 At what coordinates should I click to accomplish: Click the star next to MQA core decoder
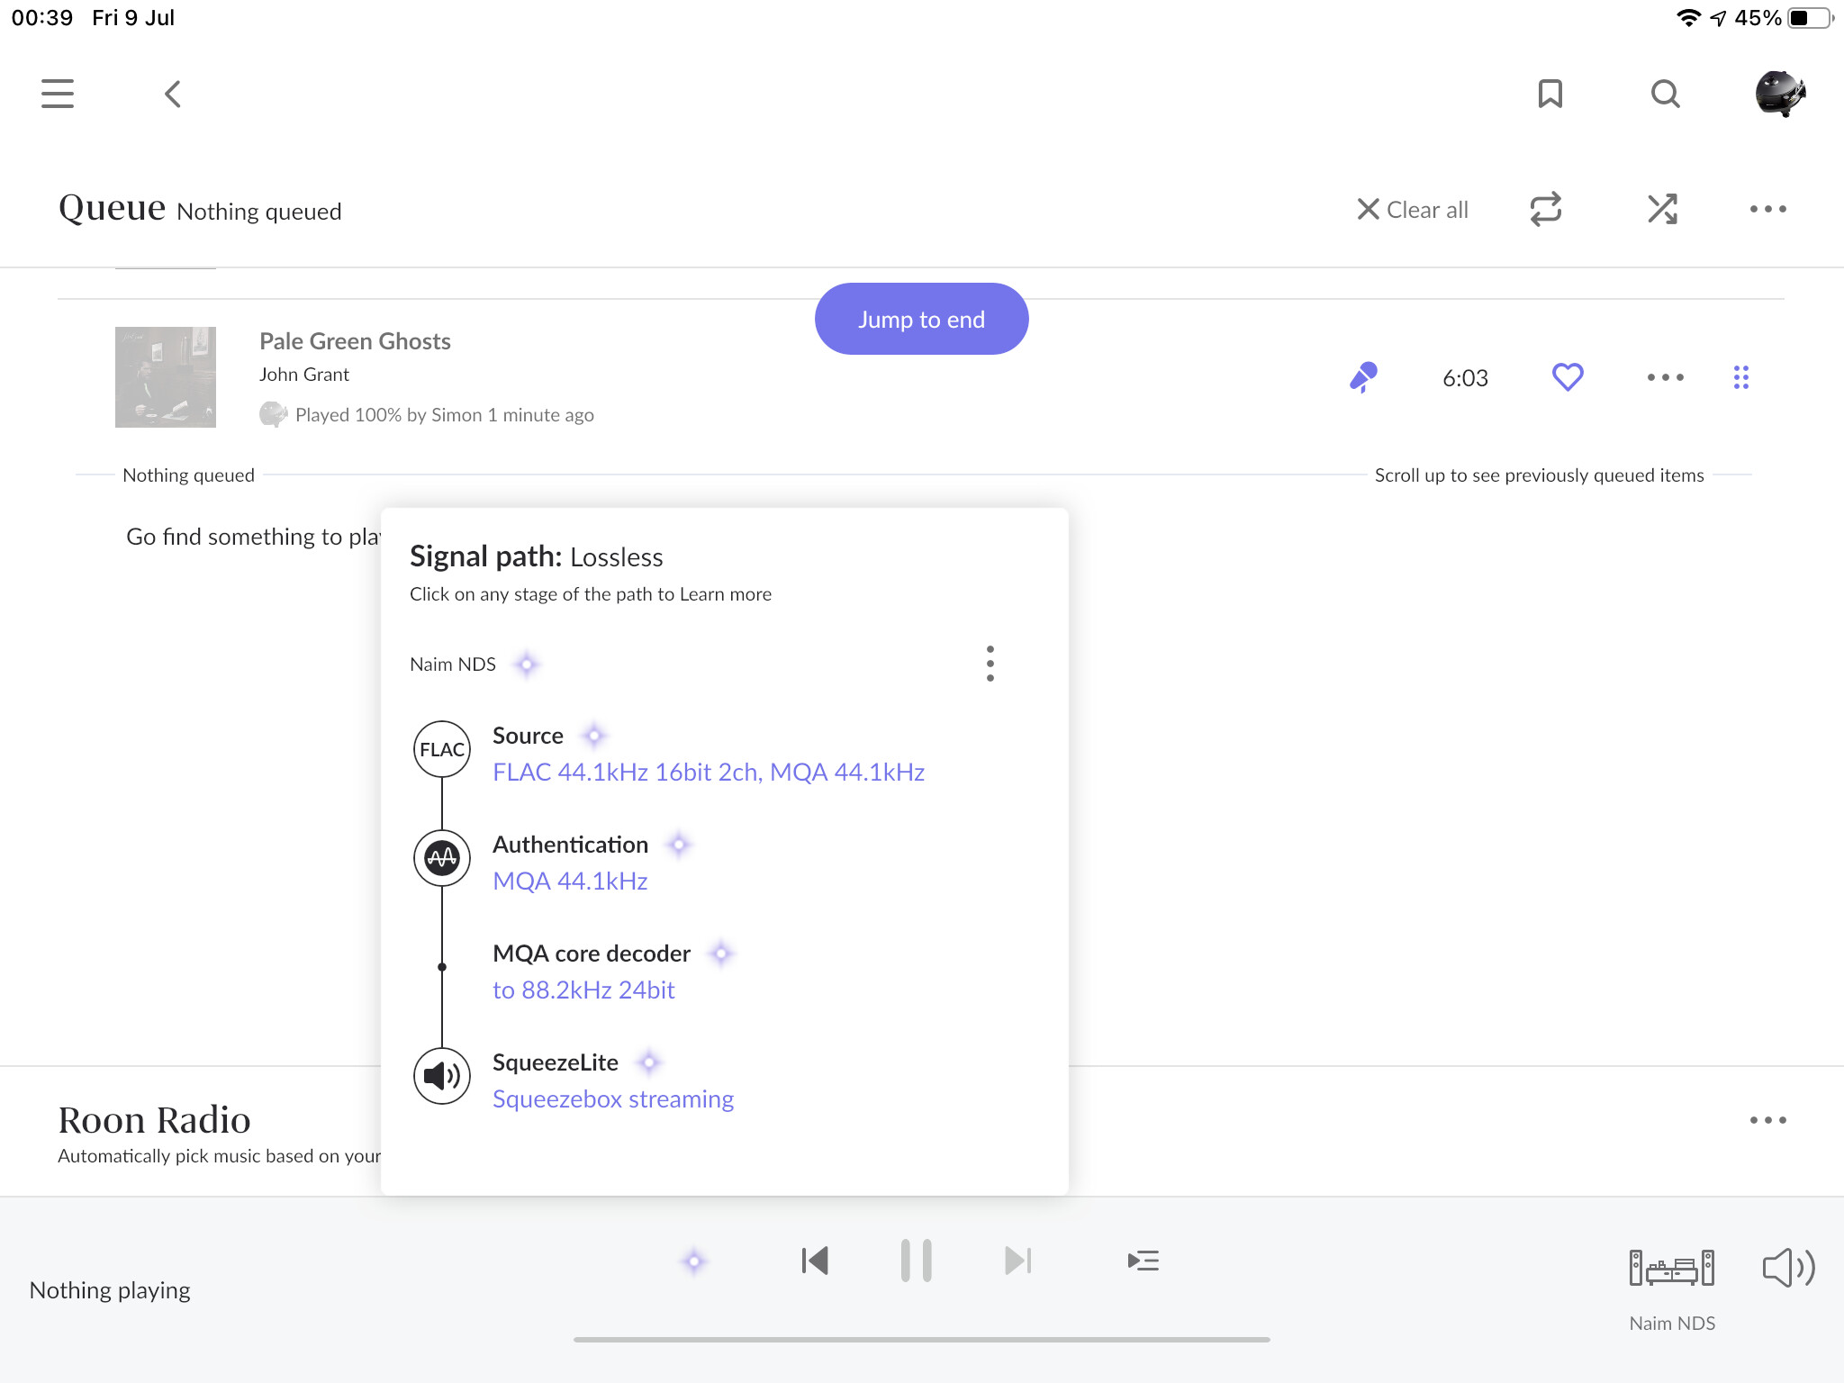pos(721,954)
